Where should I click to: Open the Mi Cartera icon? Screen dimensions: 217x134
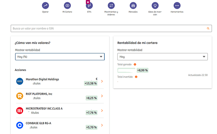(x=67, y=6)
